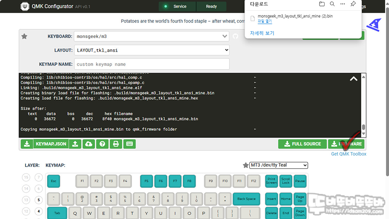Open the keyboard tester icon
Screen dimensions: 389x219
(x=130, y=144)
